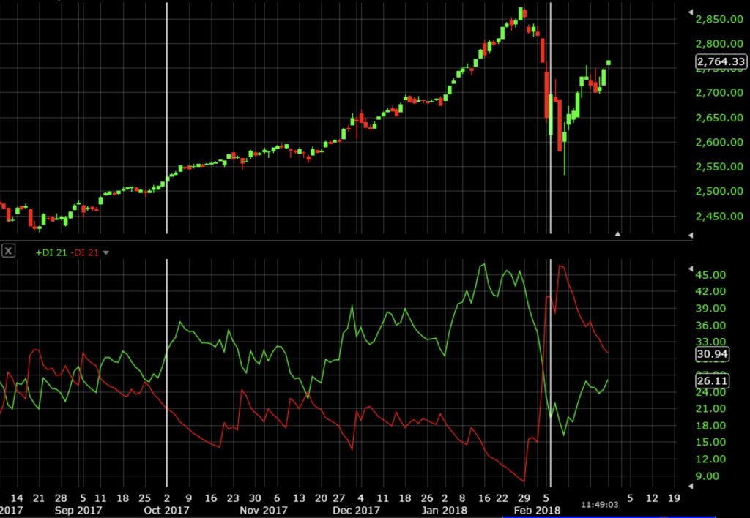Click the left-arrow marker atop the price axis

coord(689,11)
